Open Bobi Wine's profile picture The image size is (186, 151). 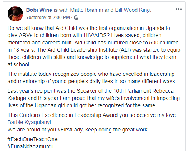coord(15,14)
